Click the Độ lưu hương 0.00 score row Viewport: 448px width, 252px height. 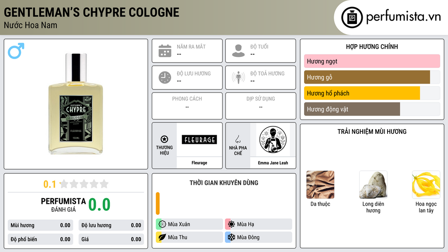click(111, 225)
